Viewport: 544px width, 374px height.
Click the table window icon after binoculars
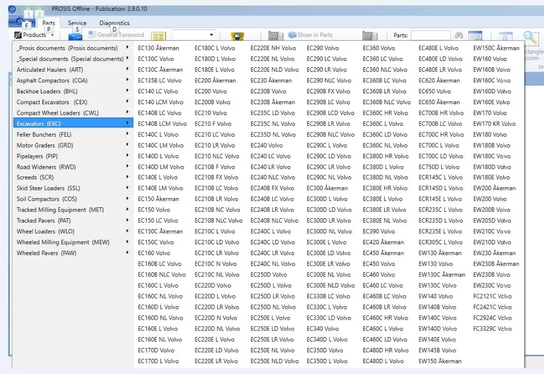tap(475, 35)
